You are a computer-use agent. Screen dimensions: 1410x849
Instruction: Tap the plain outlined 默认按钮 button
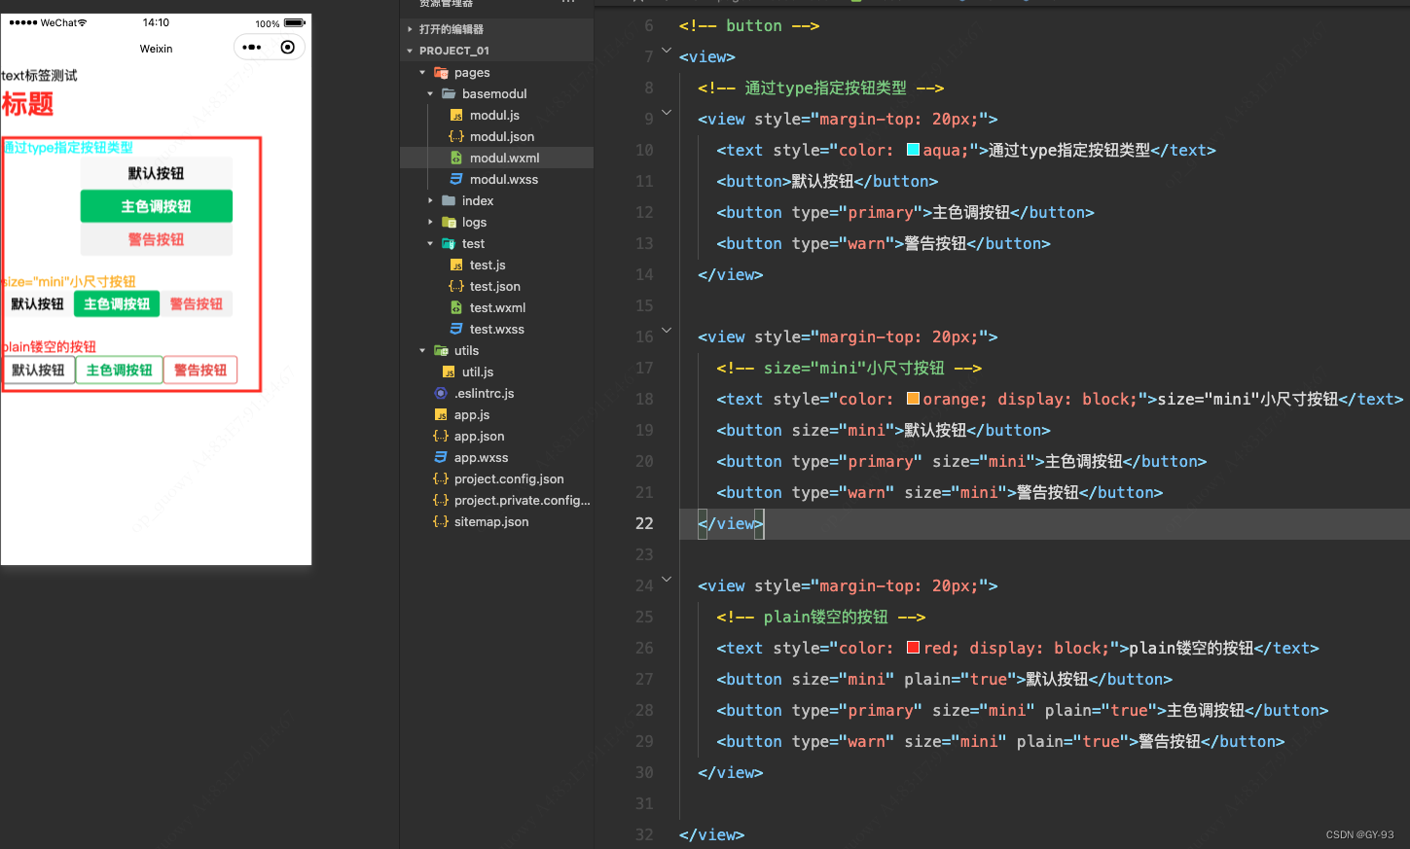click(38, 371)
